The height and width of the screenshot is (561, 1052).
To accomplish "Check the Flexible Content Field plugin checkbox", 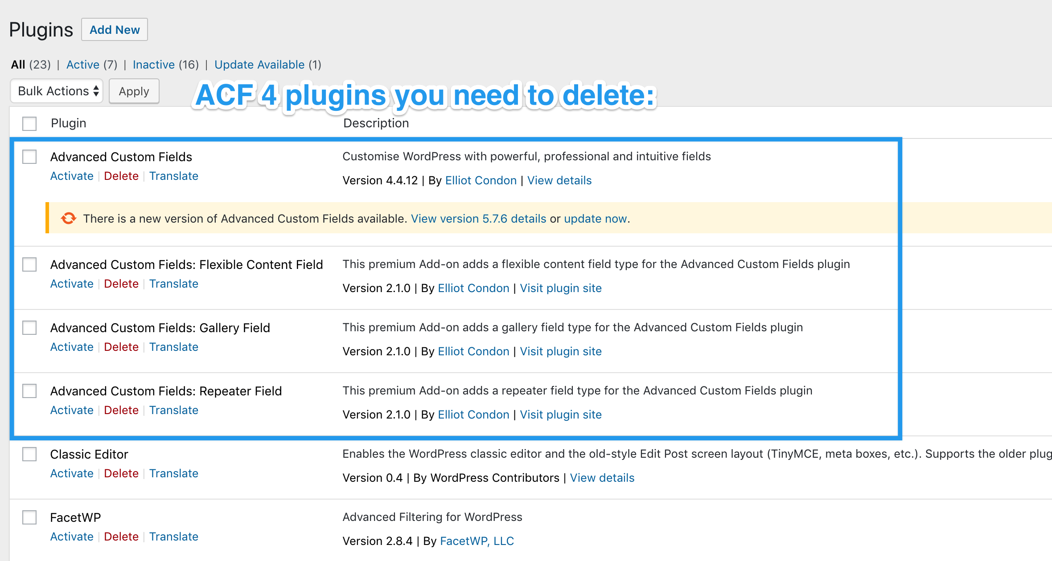I will point(29,264).
